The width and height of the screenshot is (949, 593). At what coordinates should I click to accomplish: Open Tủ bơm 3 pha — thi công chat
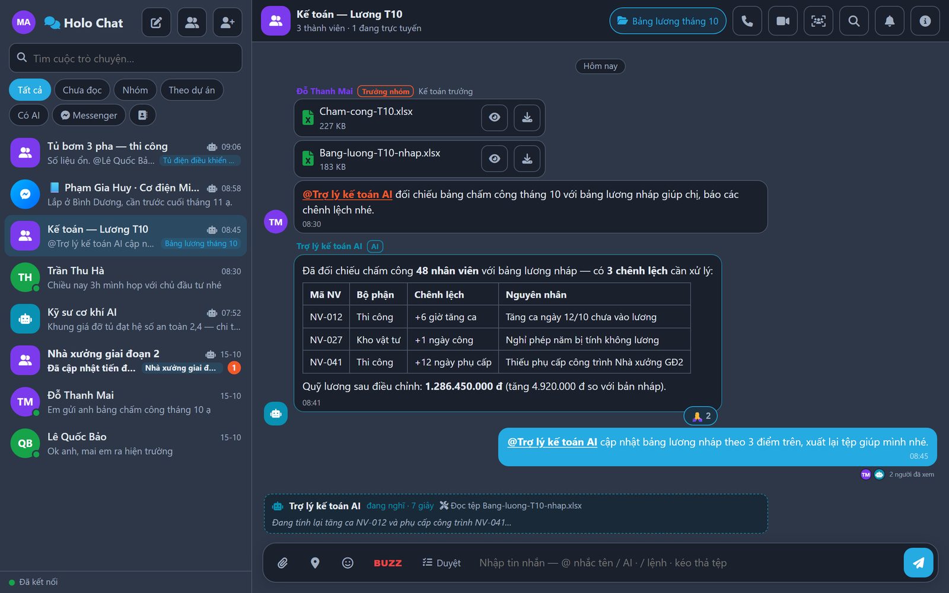click(126, 153)
